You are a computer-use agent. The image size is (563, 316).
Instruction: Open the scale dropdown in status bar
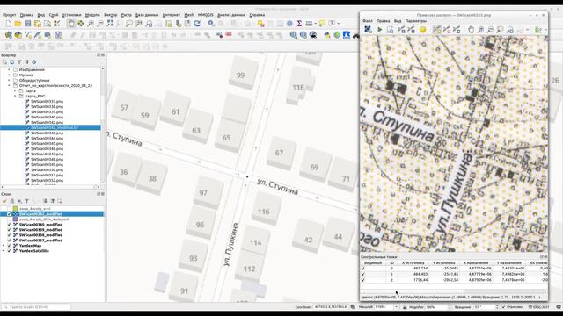click(396, 307)
